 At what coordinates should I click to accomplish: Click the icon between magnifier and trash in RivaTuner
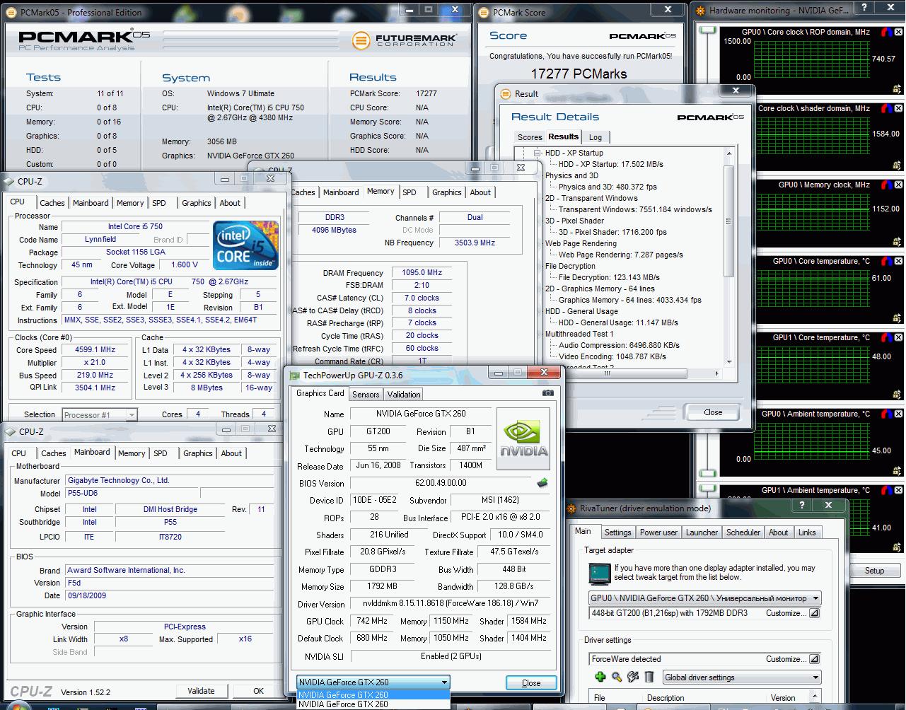(633, 677)
